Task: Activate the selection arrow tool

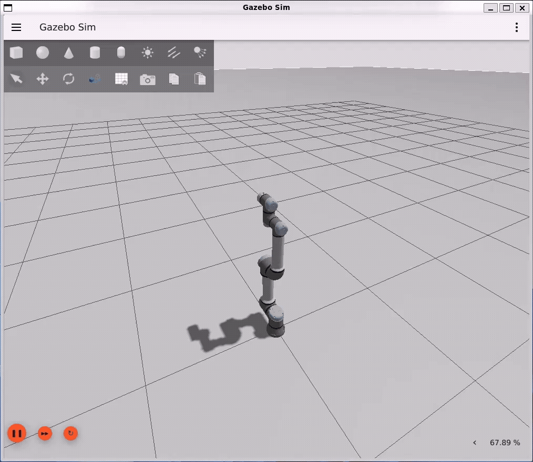Action: 16,79
